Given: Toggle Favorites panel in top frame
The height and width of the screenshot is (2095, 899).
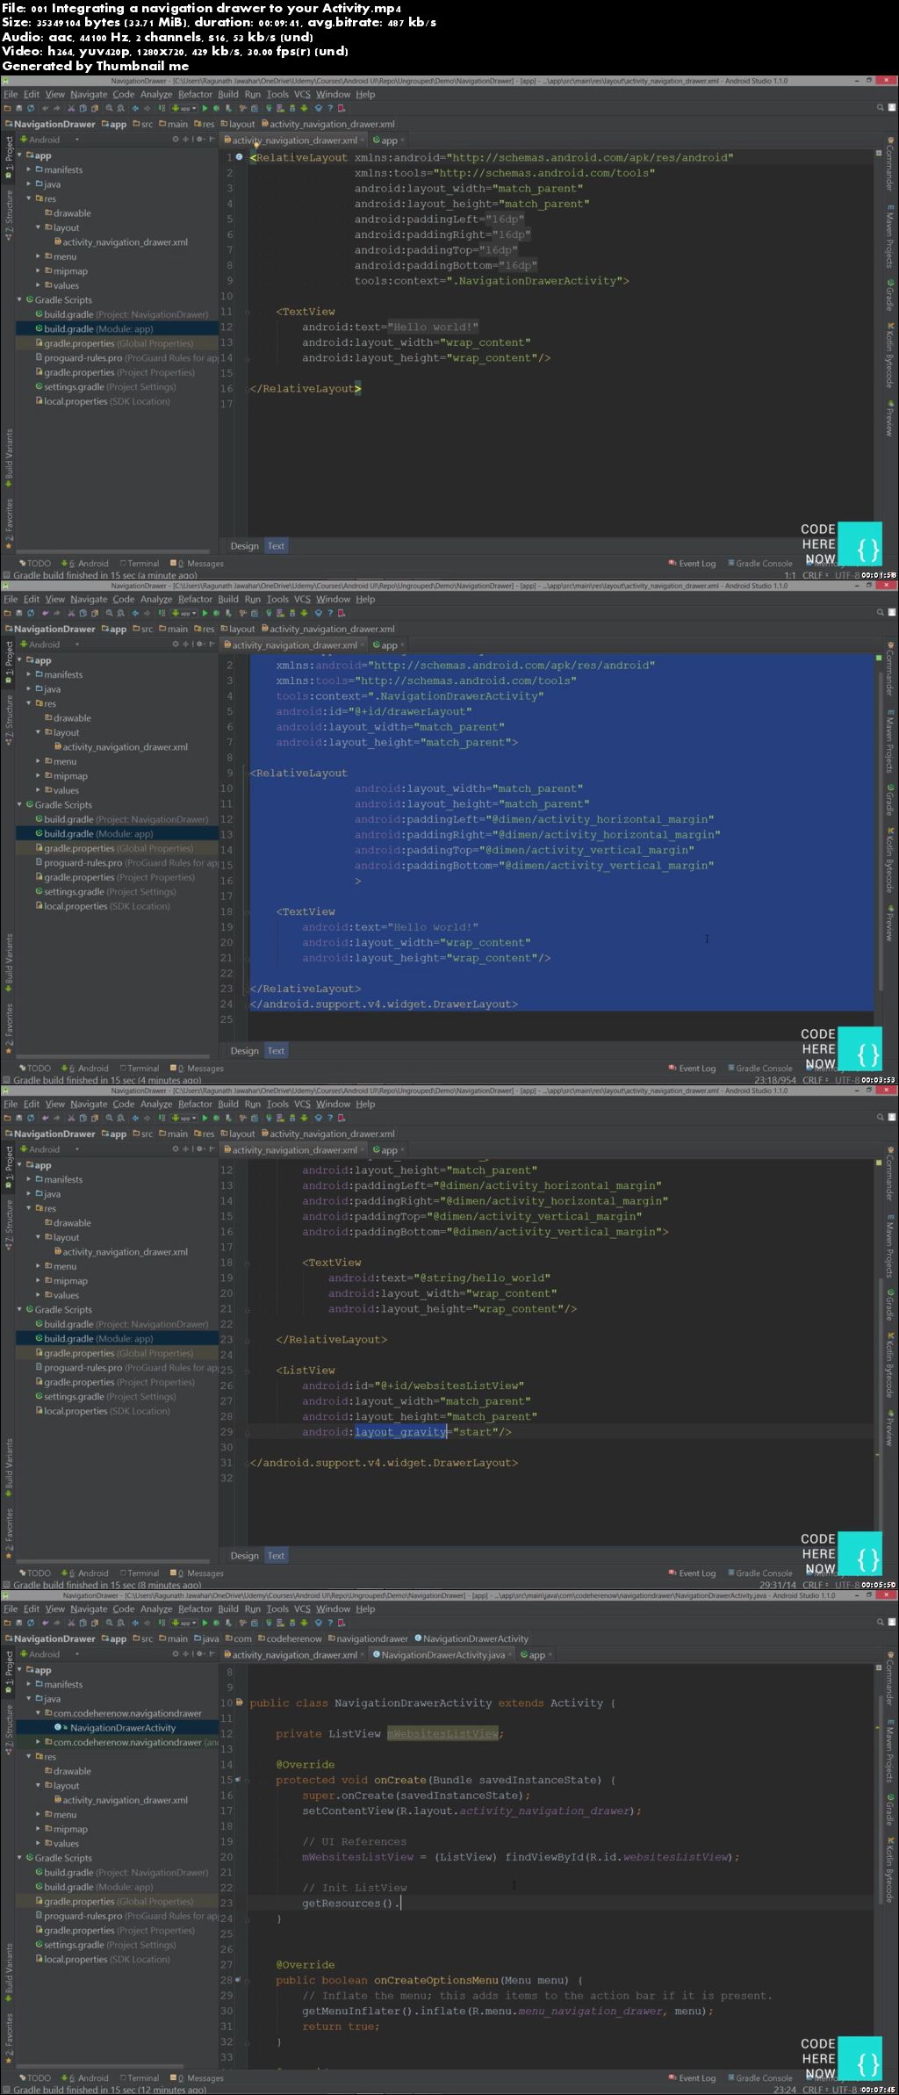Looking at the screenshot, I should [9, 522].
